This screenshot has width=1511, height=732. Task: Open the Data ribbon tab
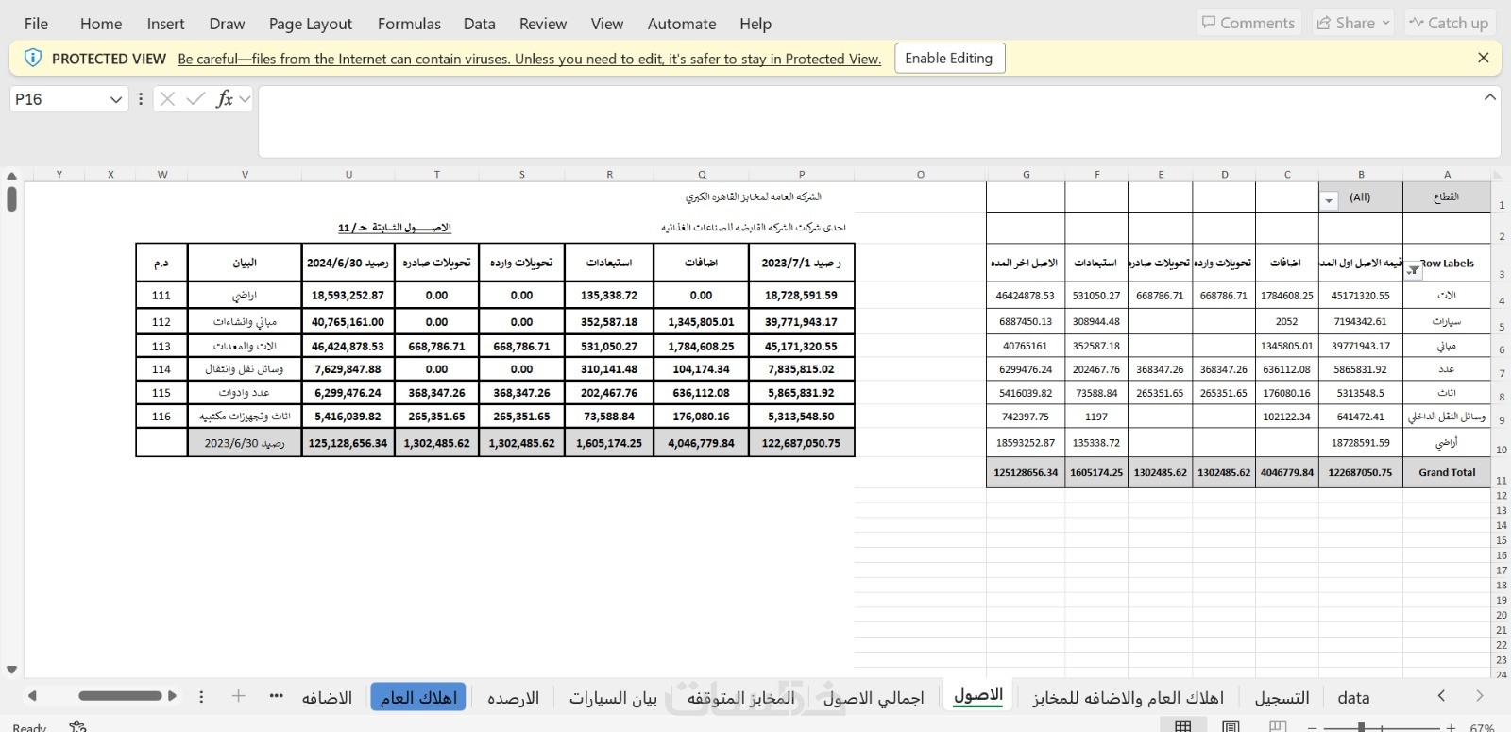479,24
